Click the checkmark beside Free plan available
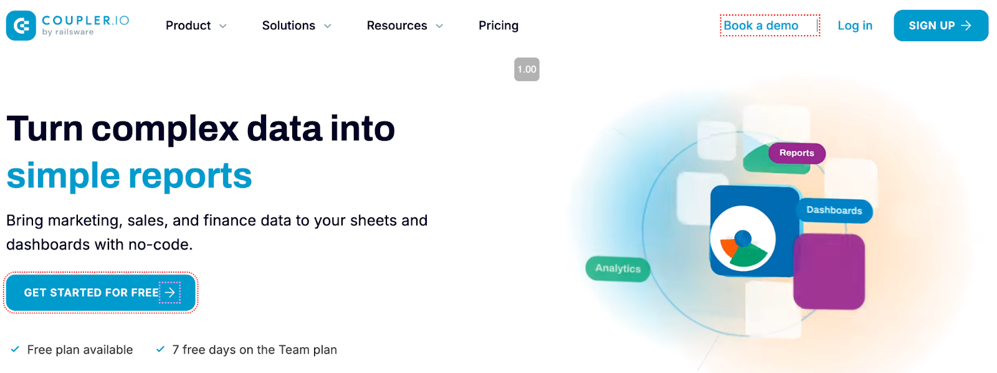997x373 pixels. click(x=15, y=349)
